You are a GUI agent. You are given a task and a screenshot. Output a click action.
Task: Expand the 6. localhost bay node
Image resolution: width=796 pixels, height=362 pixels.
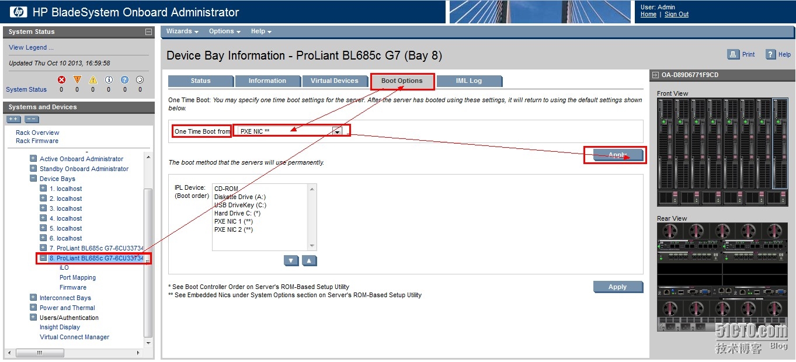[43, 238]
